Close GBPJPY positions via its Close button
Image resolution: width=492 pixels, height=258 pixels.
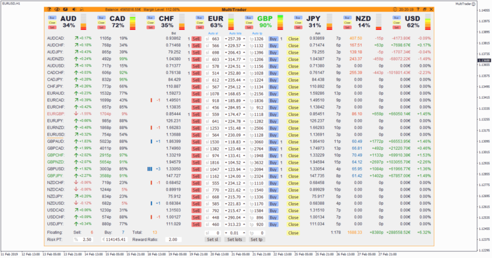pyautogui.click(x=293, y=176)
